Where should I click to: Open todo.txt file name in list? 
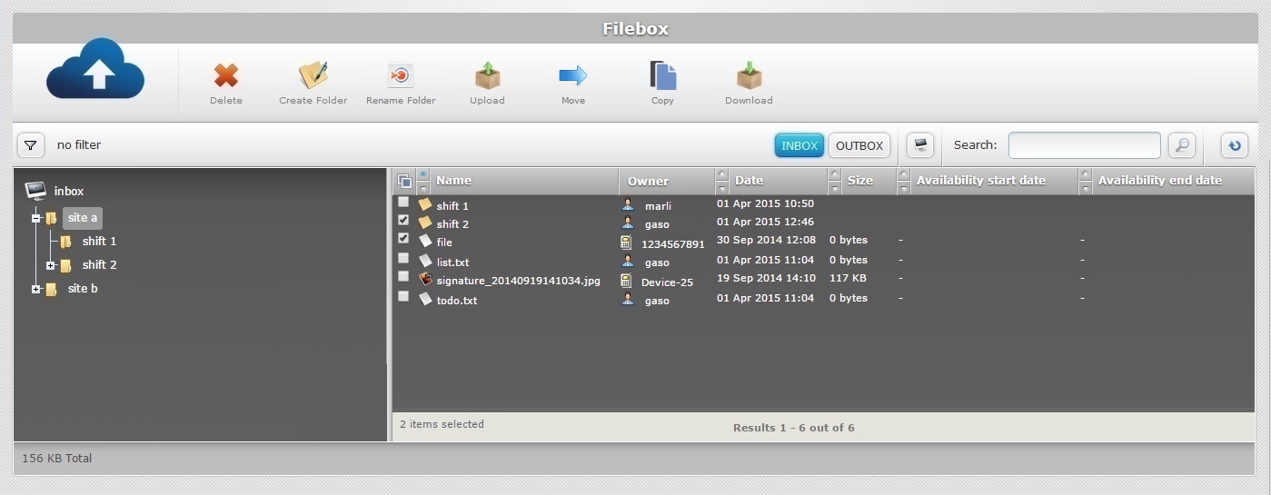[457, 301]
